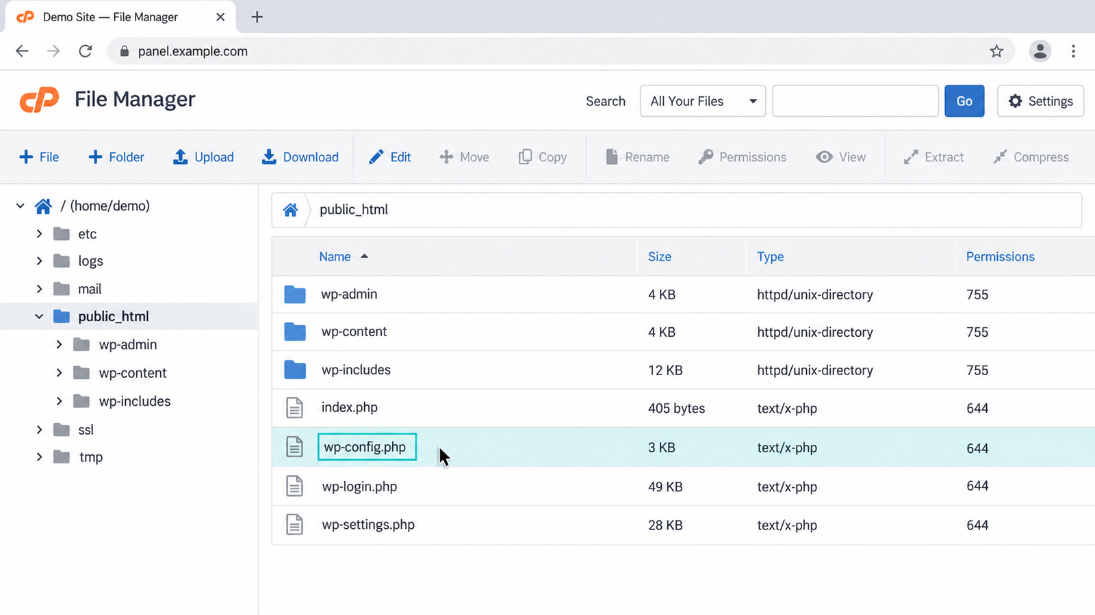Select public_html in the sidebar tree

coord(113,316)
